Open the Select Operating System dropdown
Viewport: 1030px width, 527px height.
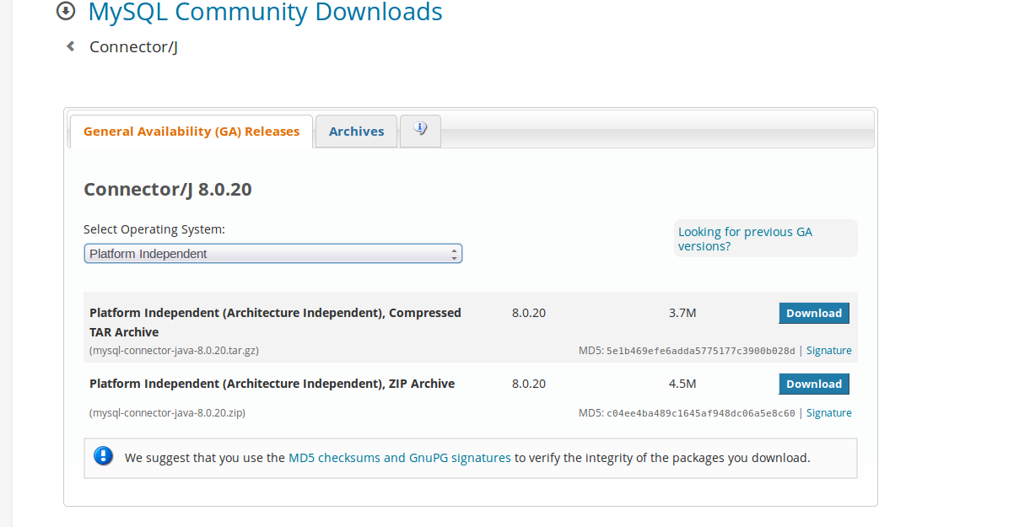pyautogui.click(x=272, y=254)
